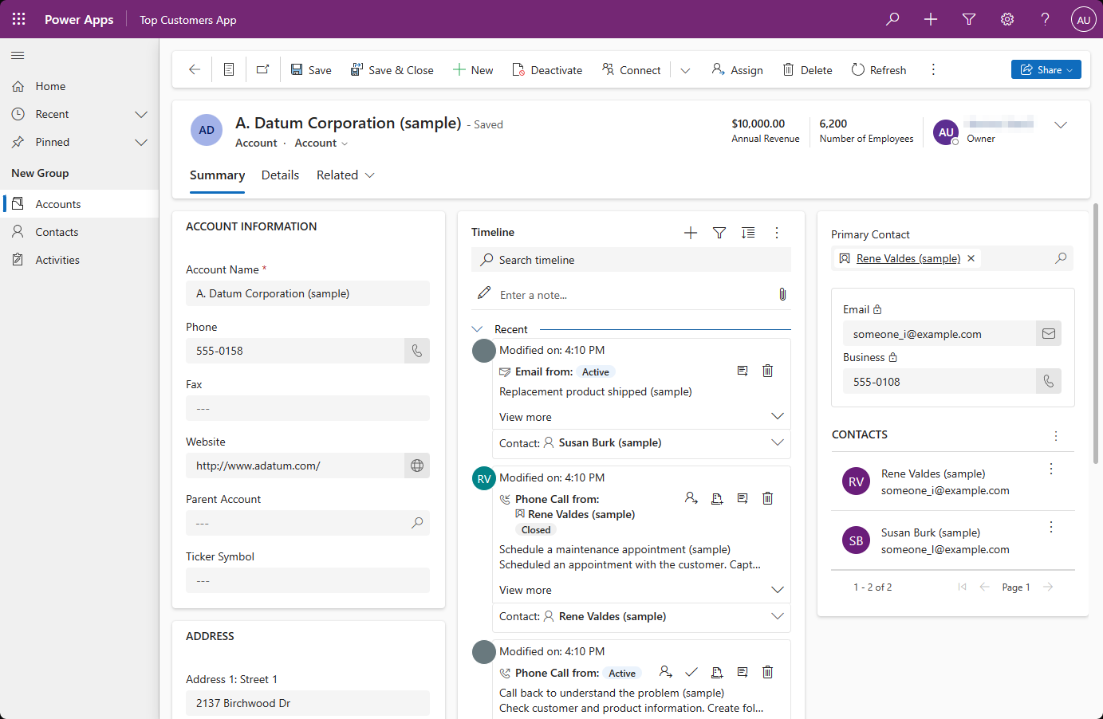This screenshot has height=719, width=1103.
Task: Click Deactivate in command bar
Action: tap(547, 70)
